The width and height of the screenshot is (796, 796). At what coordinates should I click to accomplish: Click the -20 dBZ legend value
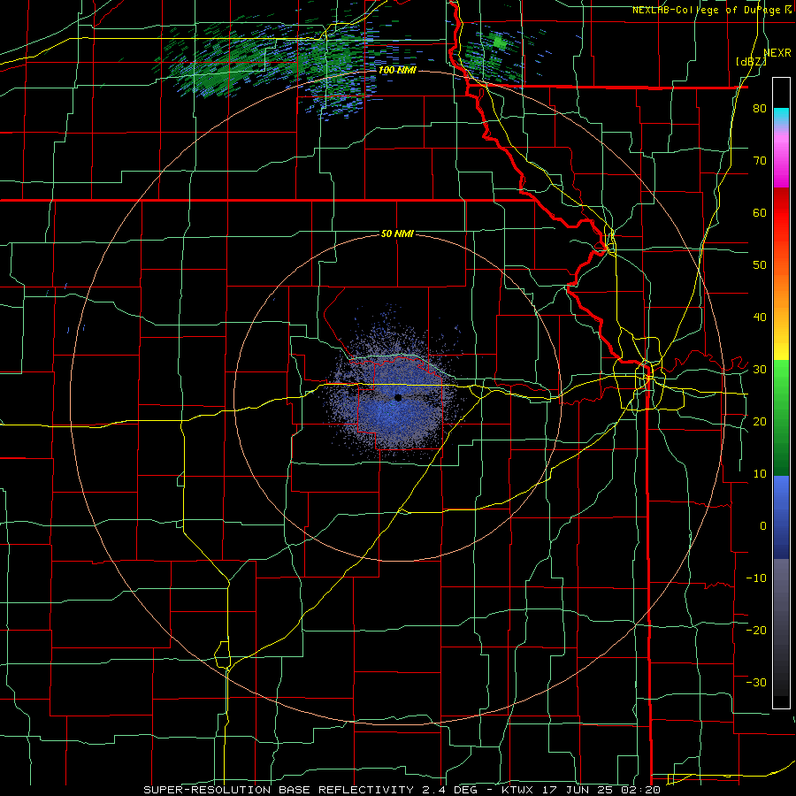point(756,631)
